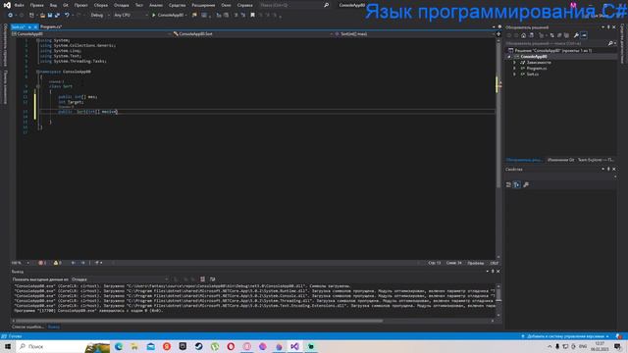
Task: Expand the Sort.cs node in Solution Explorer
Action: point(514,75)
